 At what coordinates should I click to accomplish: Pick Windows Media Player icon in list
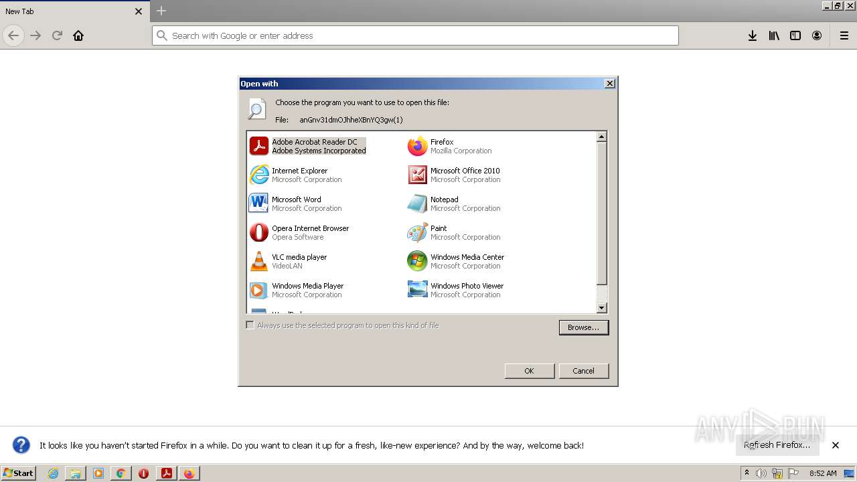pyautogui.click(x=258, y=290)
